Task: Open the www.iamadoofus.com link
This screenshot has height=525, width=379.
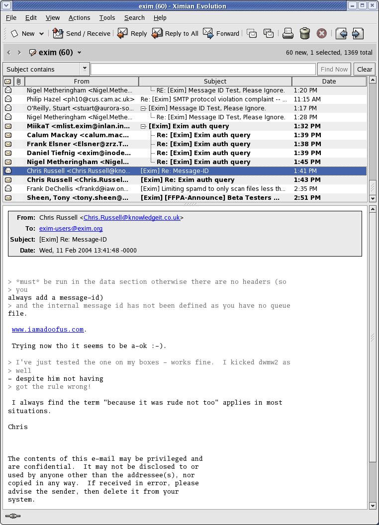Action: pos(48,329)
